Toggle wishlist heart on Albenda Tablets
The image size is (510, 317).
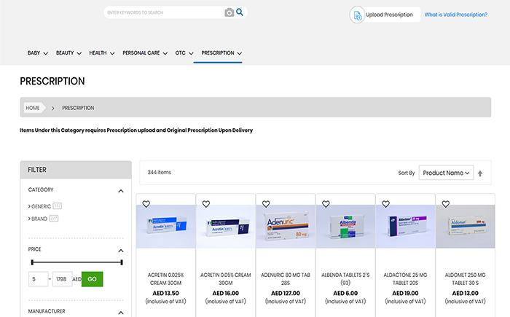pyautogui.click(x=326, y=204)
